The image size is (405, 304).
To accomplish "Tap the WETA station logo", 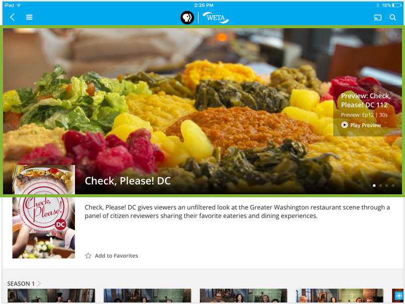I will [x=216, y=18].
